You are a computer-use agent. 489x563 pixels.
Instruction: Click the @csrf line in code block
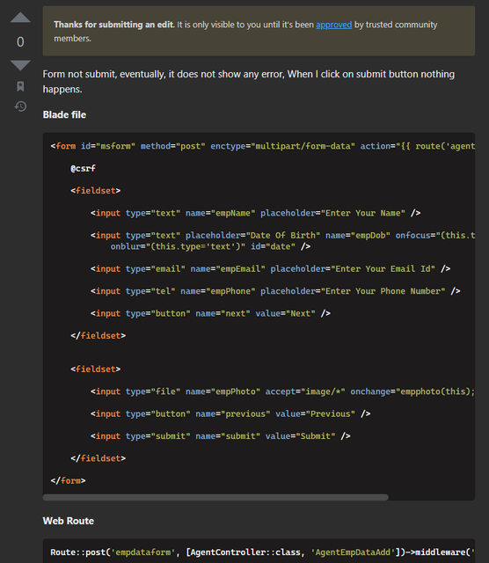click(x=83, y=168)
